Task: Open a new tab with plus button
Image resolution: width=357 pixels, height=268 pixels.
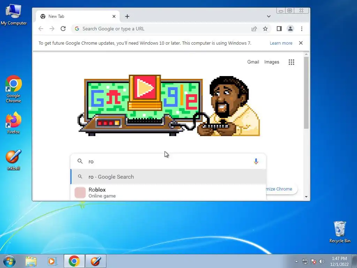Action: coord(127,16)
